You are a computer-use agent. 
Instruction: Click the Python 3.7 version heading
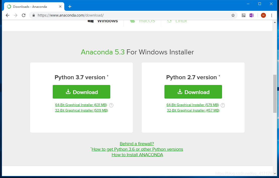tap(82, 77)
